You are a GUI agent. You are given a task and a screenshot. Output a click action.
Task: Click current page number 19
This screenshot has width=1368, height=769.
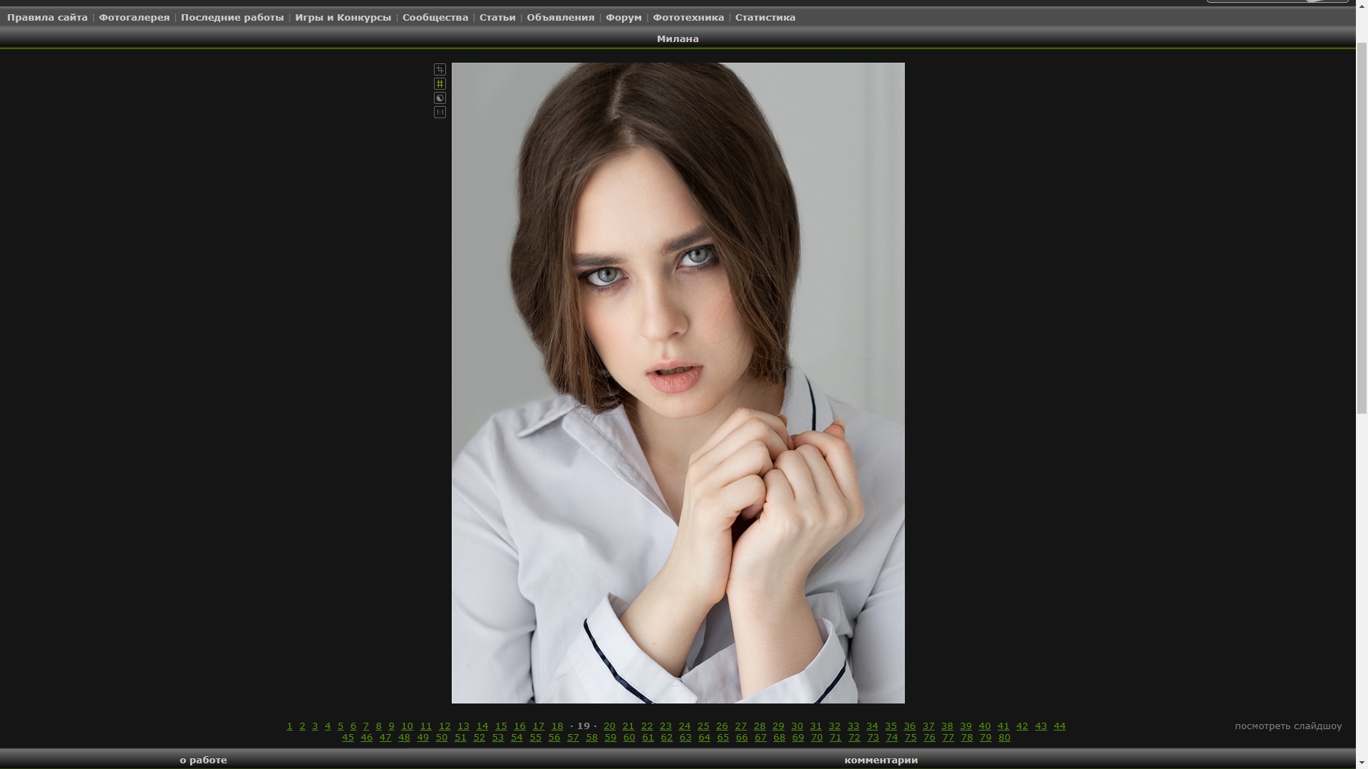point(584,726)
